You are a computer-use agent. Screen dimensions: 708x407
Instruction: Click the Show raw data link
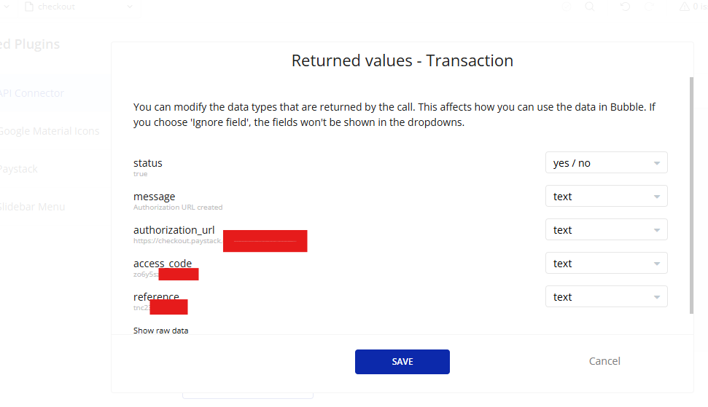(160, 331)
